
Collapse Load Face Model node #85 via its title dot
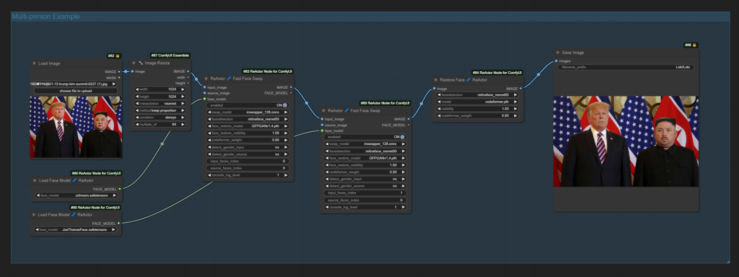click(x=34, y=181)
